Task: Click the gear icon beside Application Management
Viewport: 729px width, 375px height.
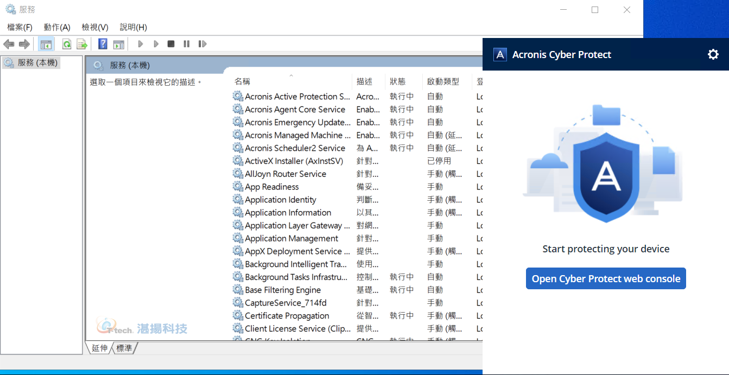Action: point(238,238)
